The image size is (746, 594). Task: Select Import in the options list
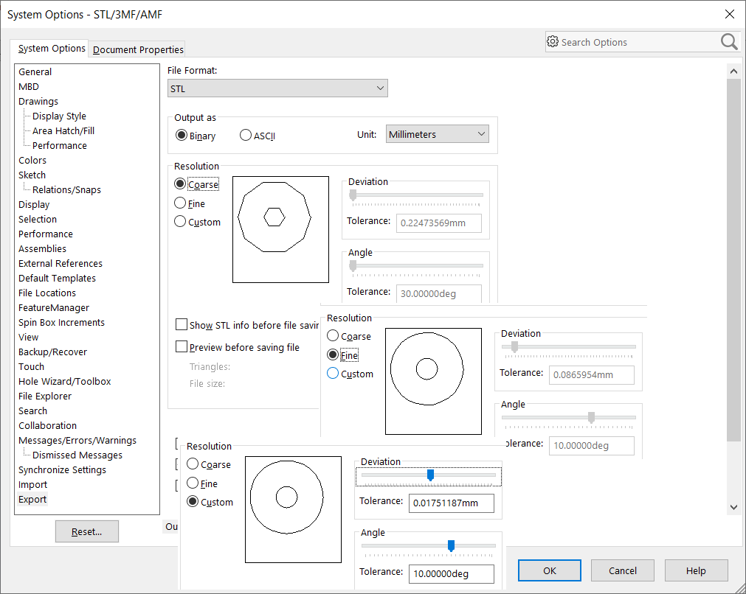point(33,484)
